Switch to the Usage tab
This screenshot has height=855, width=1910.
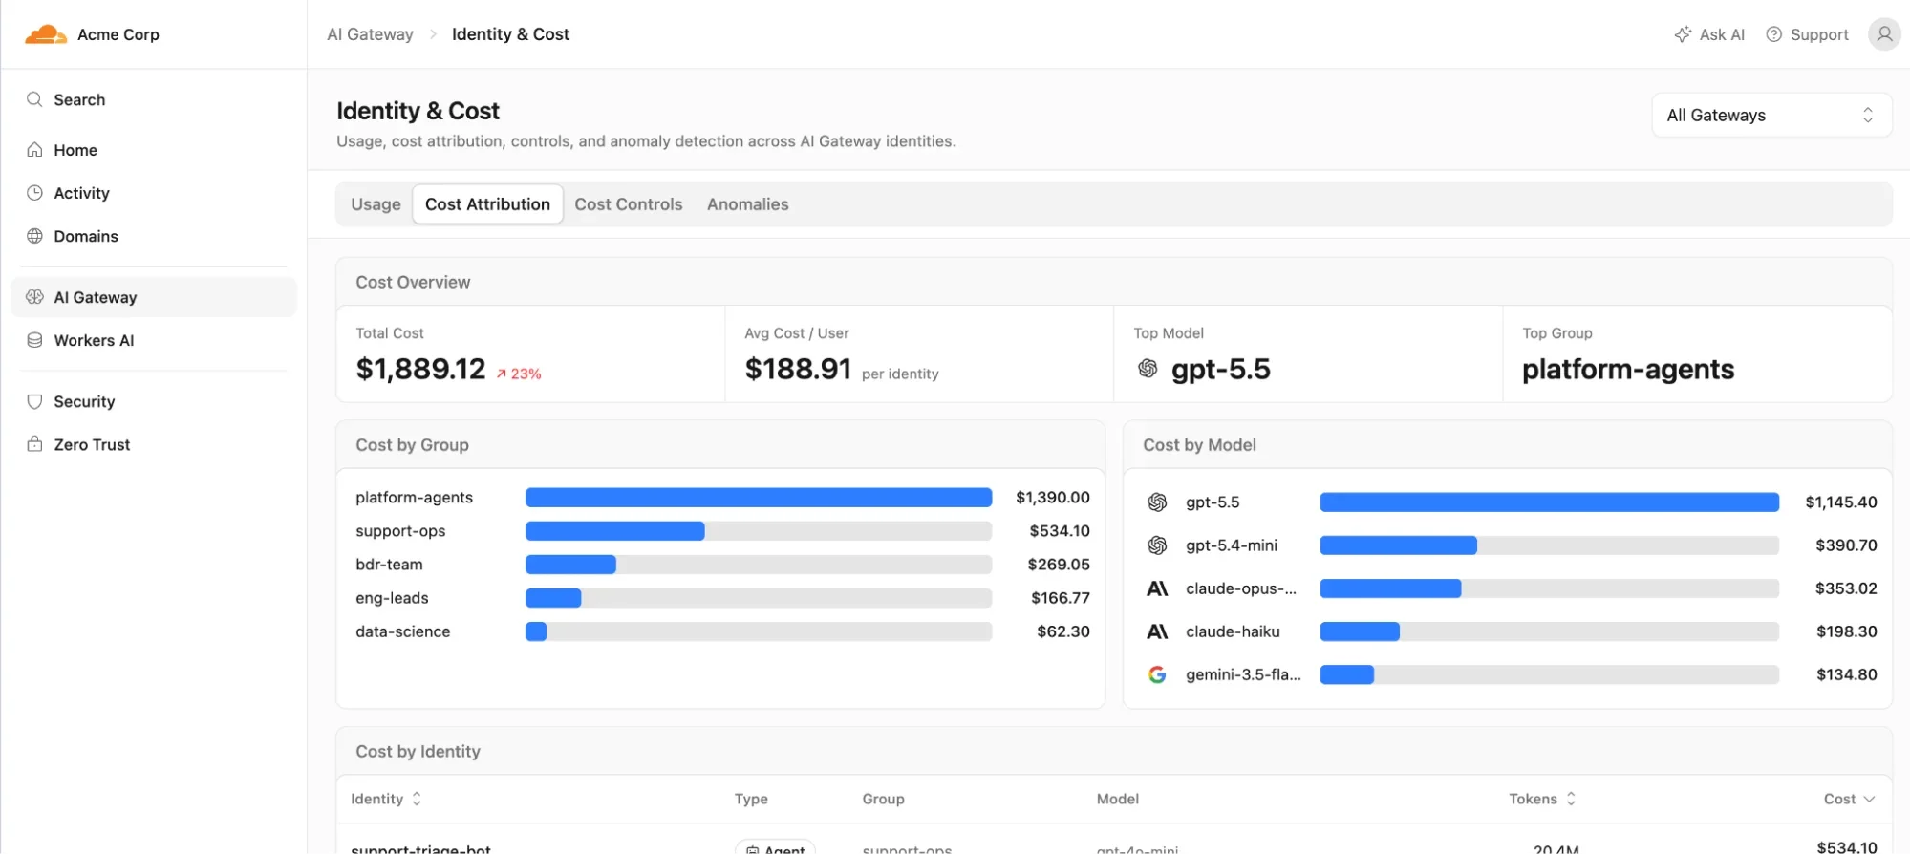point(376,204)
